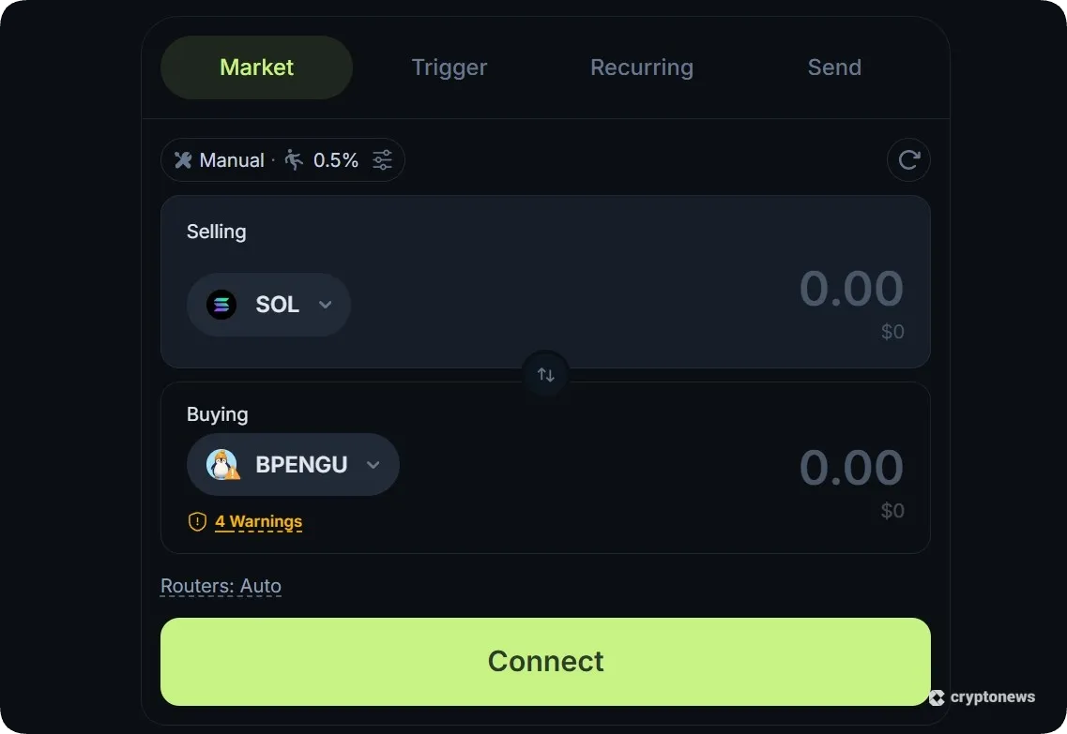Click the warning shield icon near 4 Warnings
This screenshot has height=734, width=1067.
click(x=196, y=521)
